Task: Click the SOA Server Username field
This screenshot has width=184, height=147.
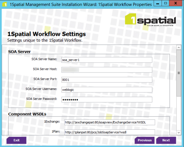Action: 107,90
